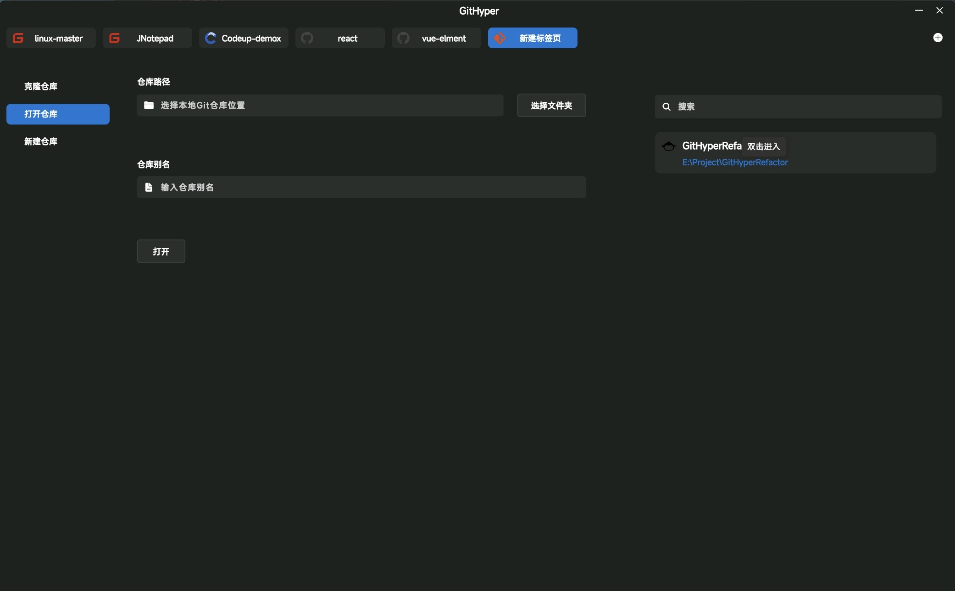Click the GitHub icon on vue-elment tab
This screenshot has width=955, height=591.
(x=404, y=38)
